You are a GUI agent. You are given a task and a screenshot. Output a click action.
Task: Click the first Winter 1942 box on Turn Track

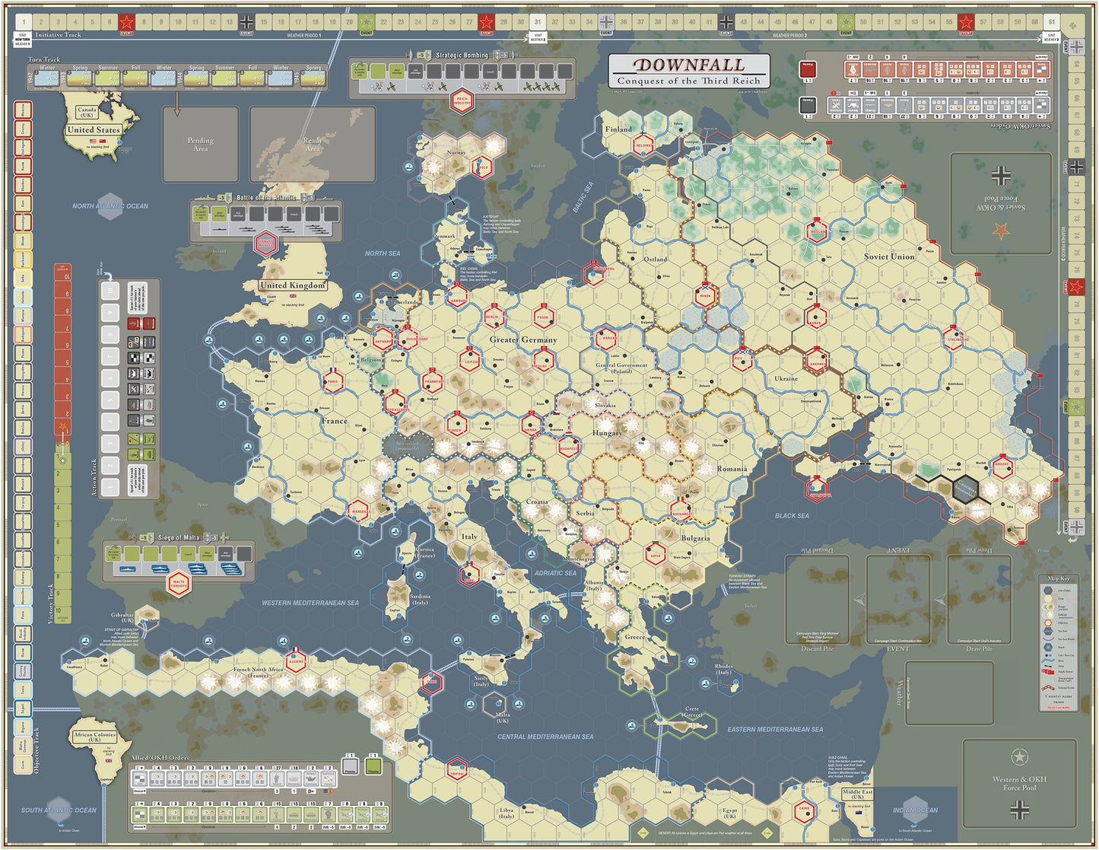point(47,77)
